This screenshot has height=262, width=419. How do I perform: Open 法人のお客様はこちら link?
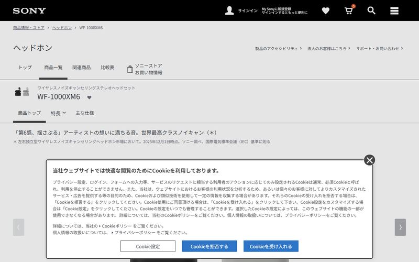(328, 48)
